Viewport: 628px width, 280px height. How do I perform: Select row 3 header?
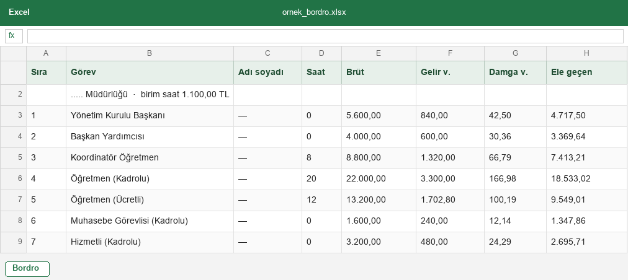(13, 116)
